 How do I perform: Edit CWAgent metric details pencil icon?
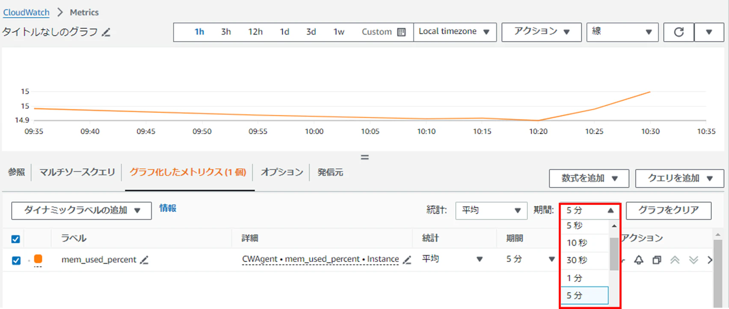tap(407, 259)
